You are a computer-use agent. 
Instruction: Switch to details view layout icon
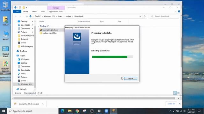(175, 93)
